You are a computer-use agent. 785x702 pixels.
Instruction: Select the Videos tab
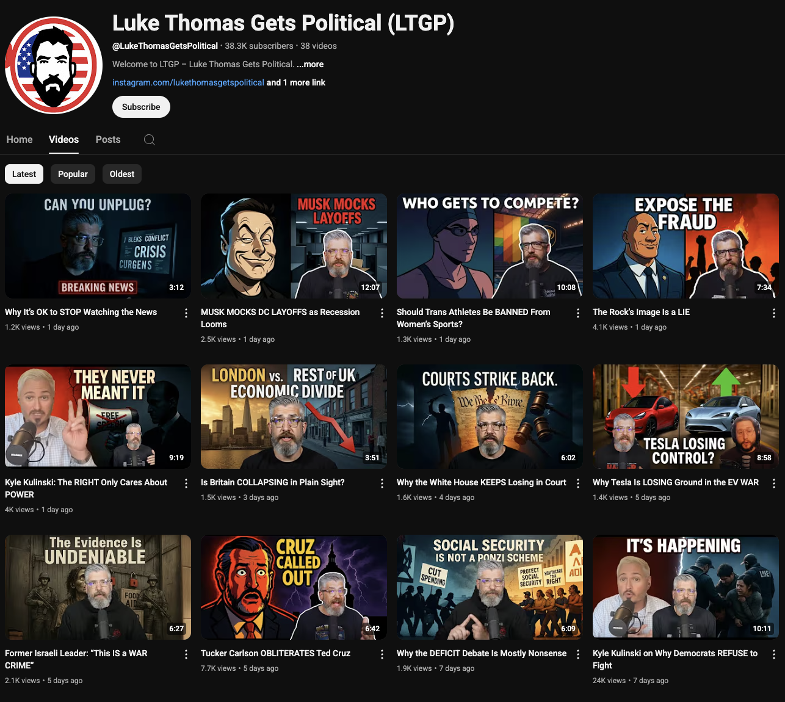[x=63, y=140]
